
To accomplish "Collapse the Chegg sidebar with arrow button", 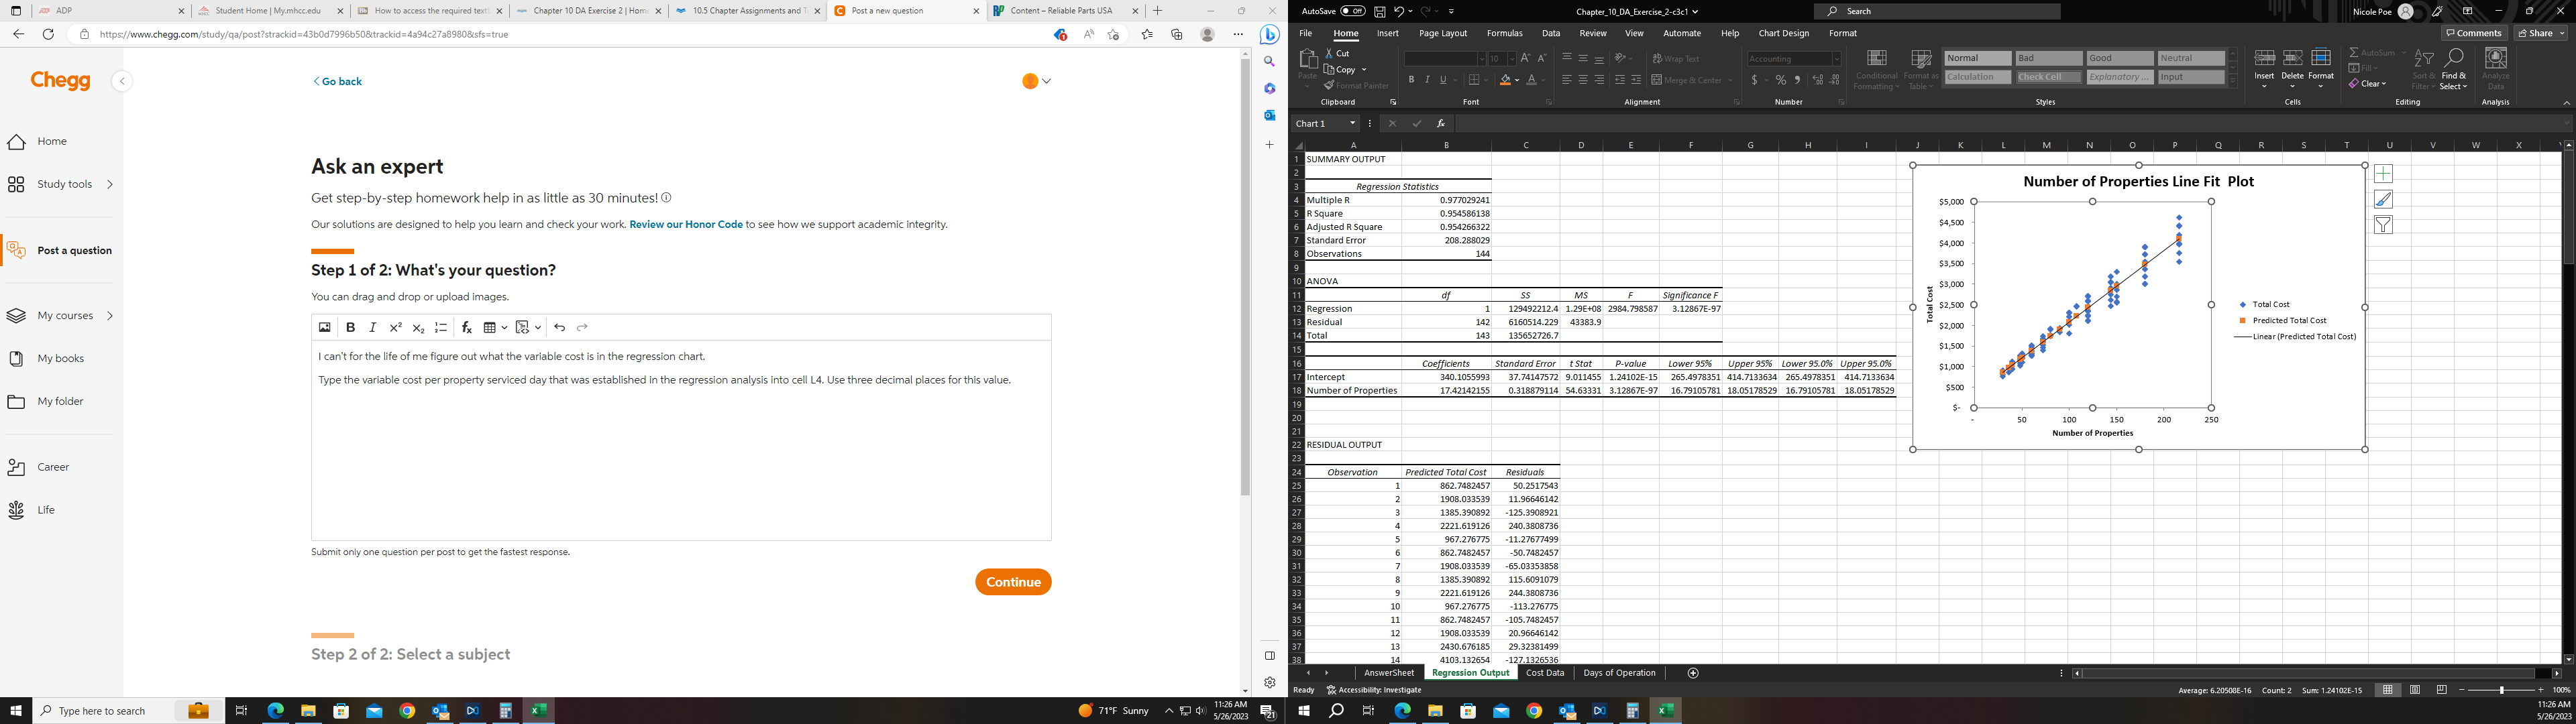I will click(122, 81).
